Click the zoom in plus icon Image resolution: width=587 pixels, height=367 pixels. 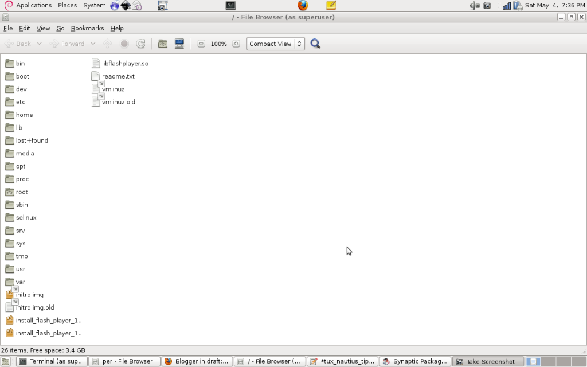(236, 44)
